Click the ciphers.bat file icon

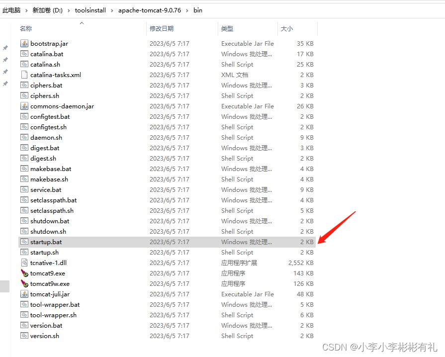[24, 85]
